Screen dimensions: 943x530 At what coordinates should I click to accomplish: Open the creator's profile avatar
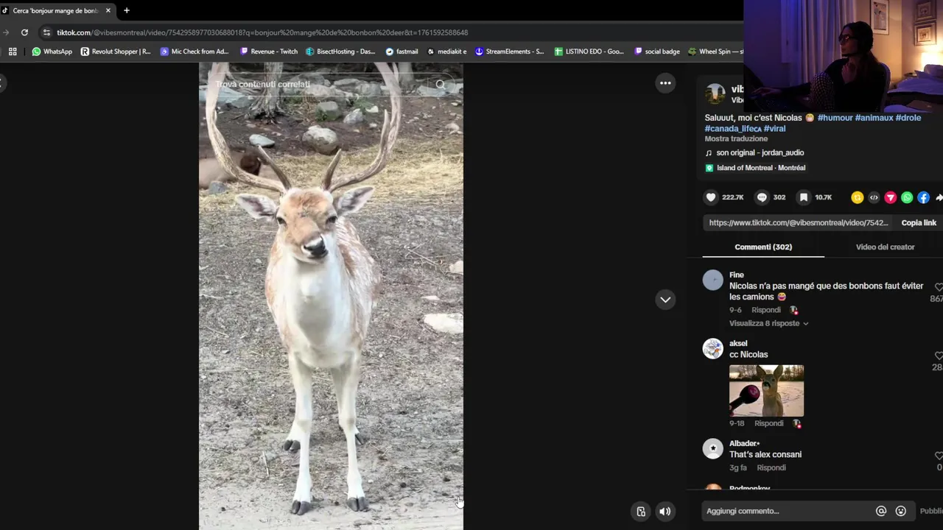pyautogui.click(x=715, y=94)
